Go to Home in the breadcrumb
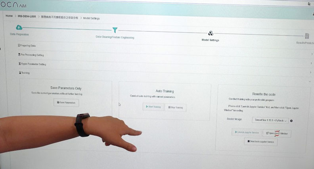 click(x=9, y=15)
